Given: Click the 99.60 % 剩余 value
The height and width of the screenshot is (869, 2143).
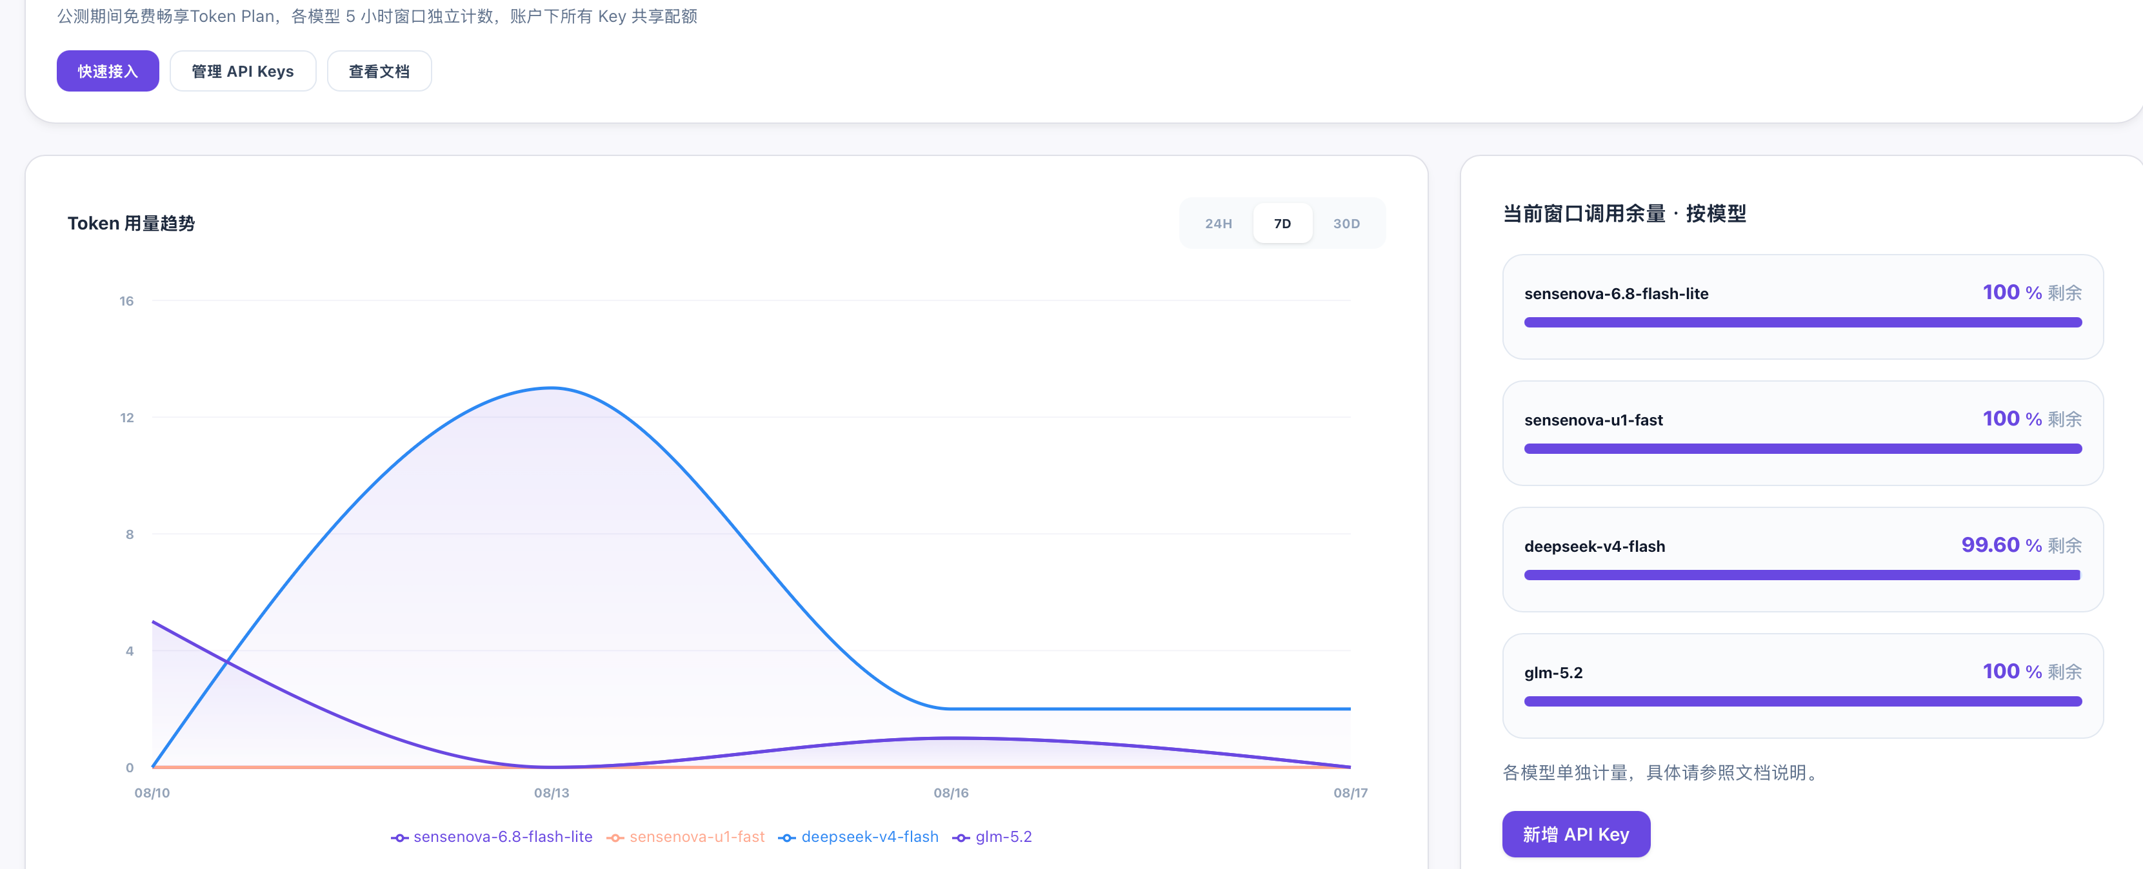Looking at the screenshot, I should point(2022,545).
